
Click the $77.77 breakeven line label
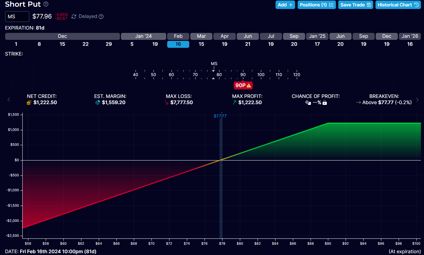pos(220,116)
